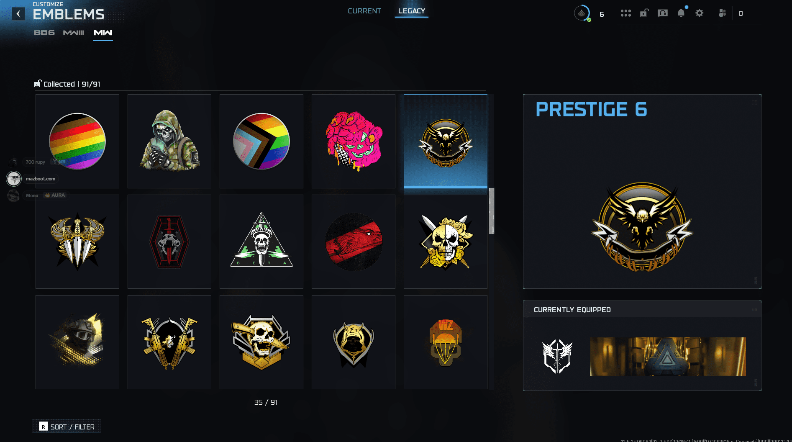Select the hooded skull soldier emblem
Viewport: 792px width, 442px height.
169,141
